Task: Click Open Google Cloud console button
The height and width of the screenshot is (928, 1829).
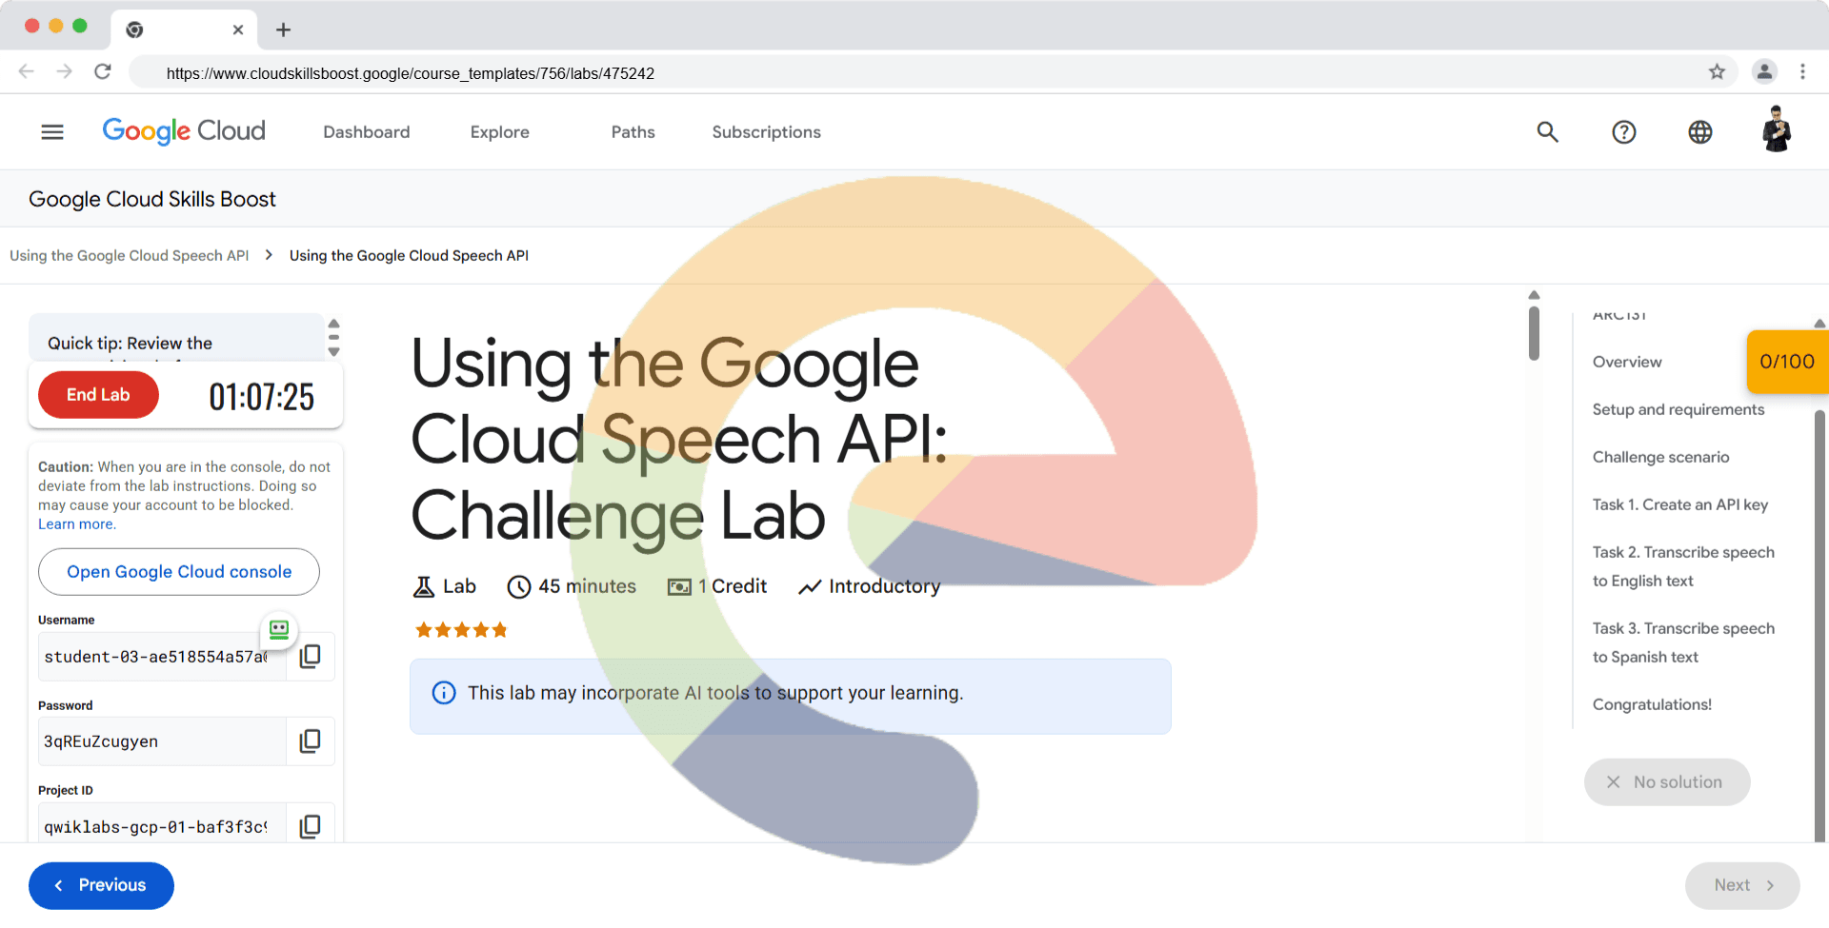Action: click(179, 572)
